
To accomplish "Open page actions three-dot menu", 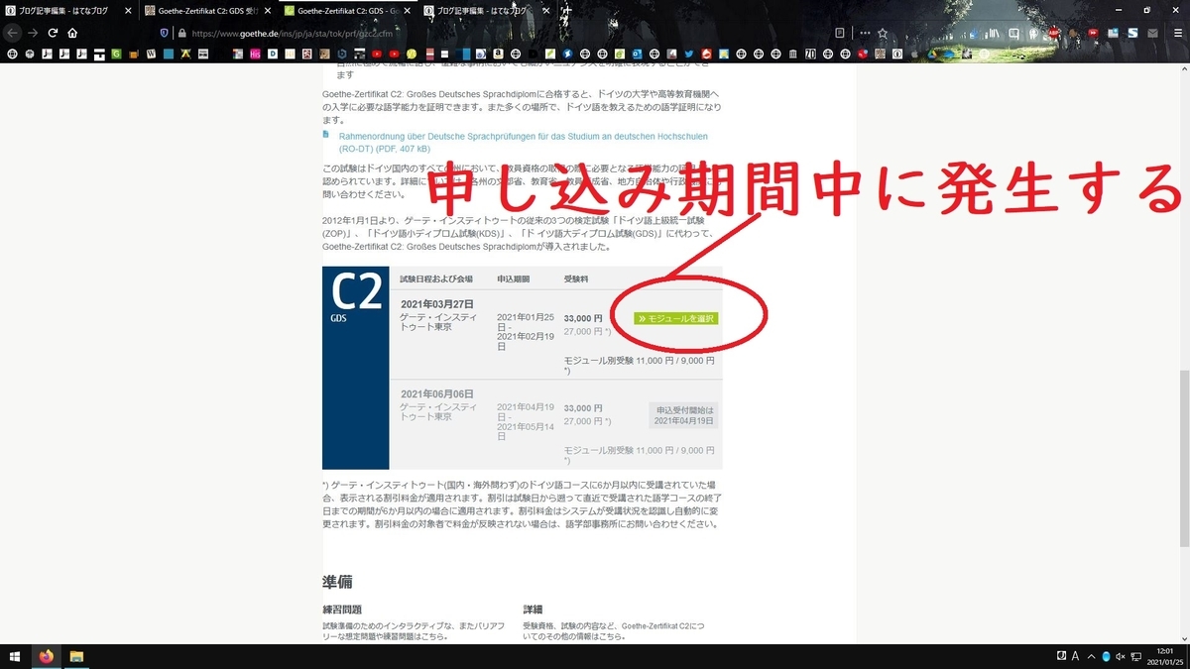I will pyautogui.click(x=865, y=33).
